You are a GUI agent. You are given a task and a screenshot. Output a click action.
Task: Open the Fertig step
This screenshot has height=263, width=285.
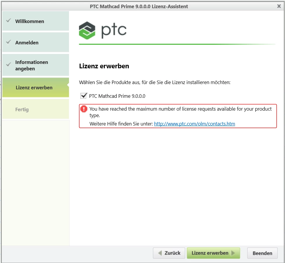[36, 109]
